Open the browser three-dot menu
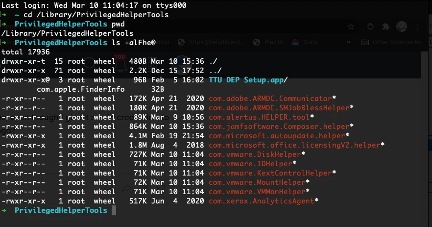This screenshot has height=227, width=432. (418, 27)
